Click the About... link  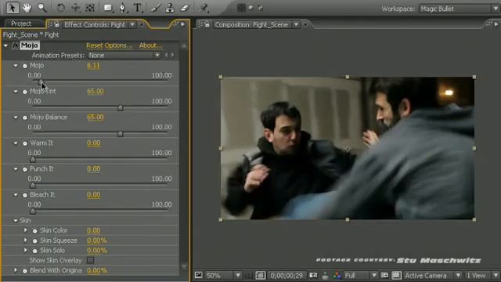pos(150,45)
